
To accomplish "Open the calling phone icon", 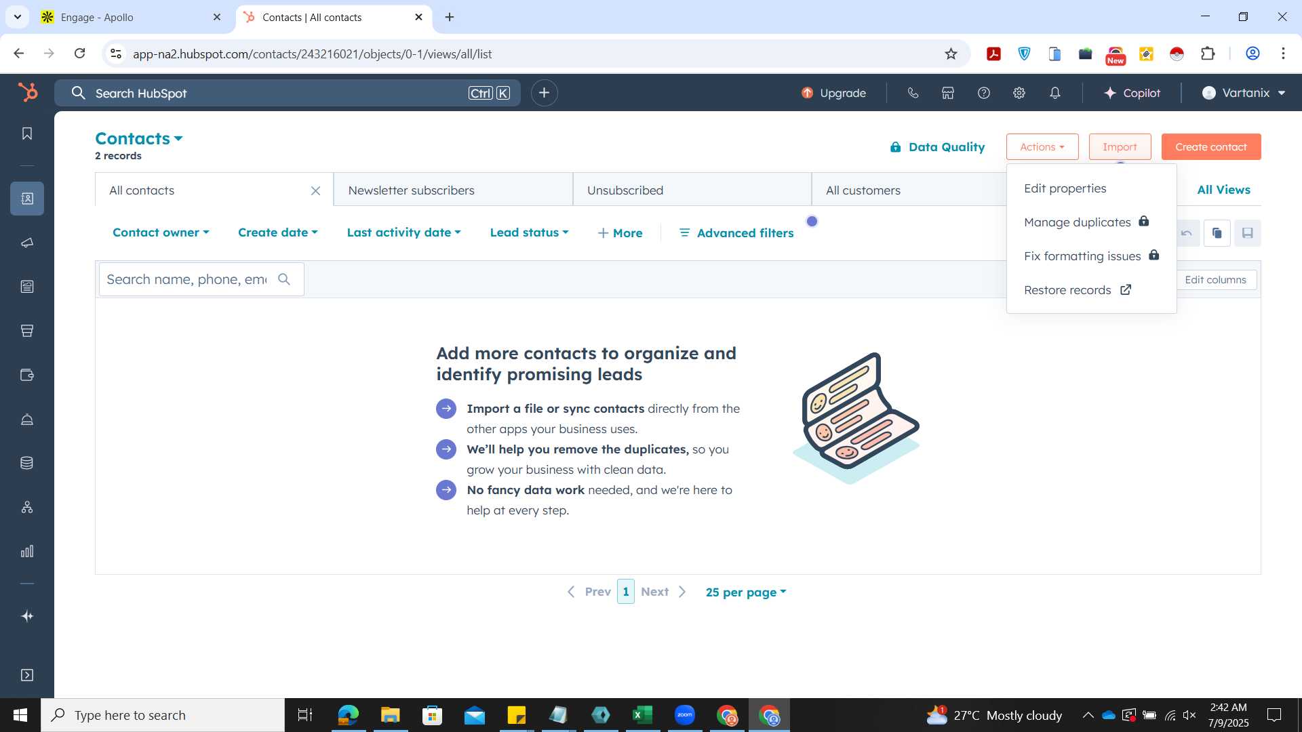I will [x=913, y=93].
